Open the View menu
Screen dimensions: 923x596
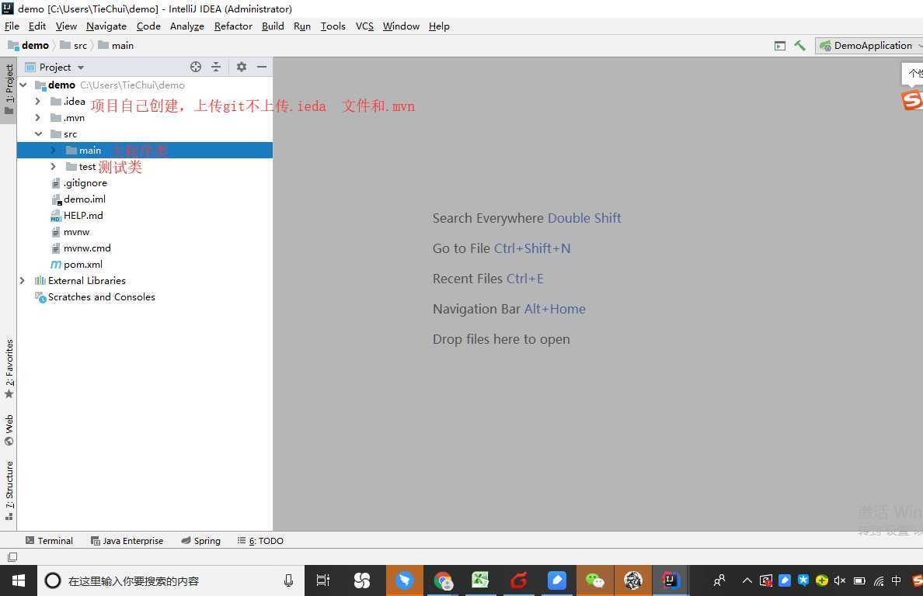[x=67, y=26]
